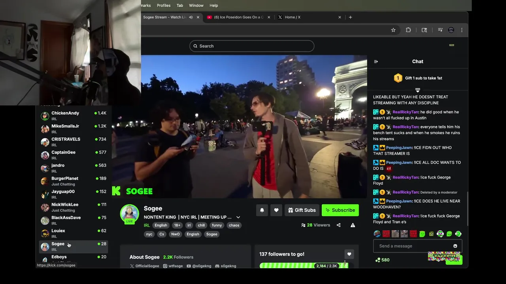Follow Sogee with the heart button
Viewport: 506px width, 284px height.
coord(276,210)
